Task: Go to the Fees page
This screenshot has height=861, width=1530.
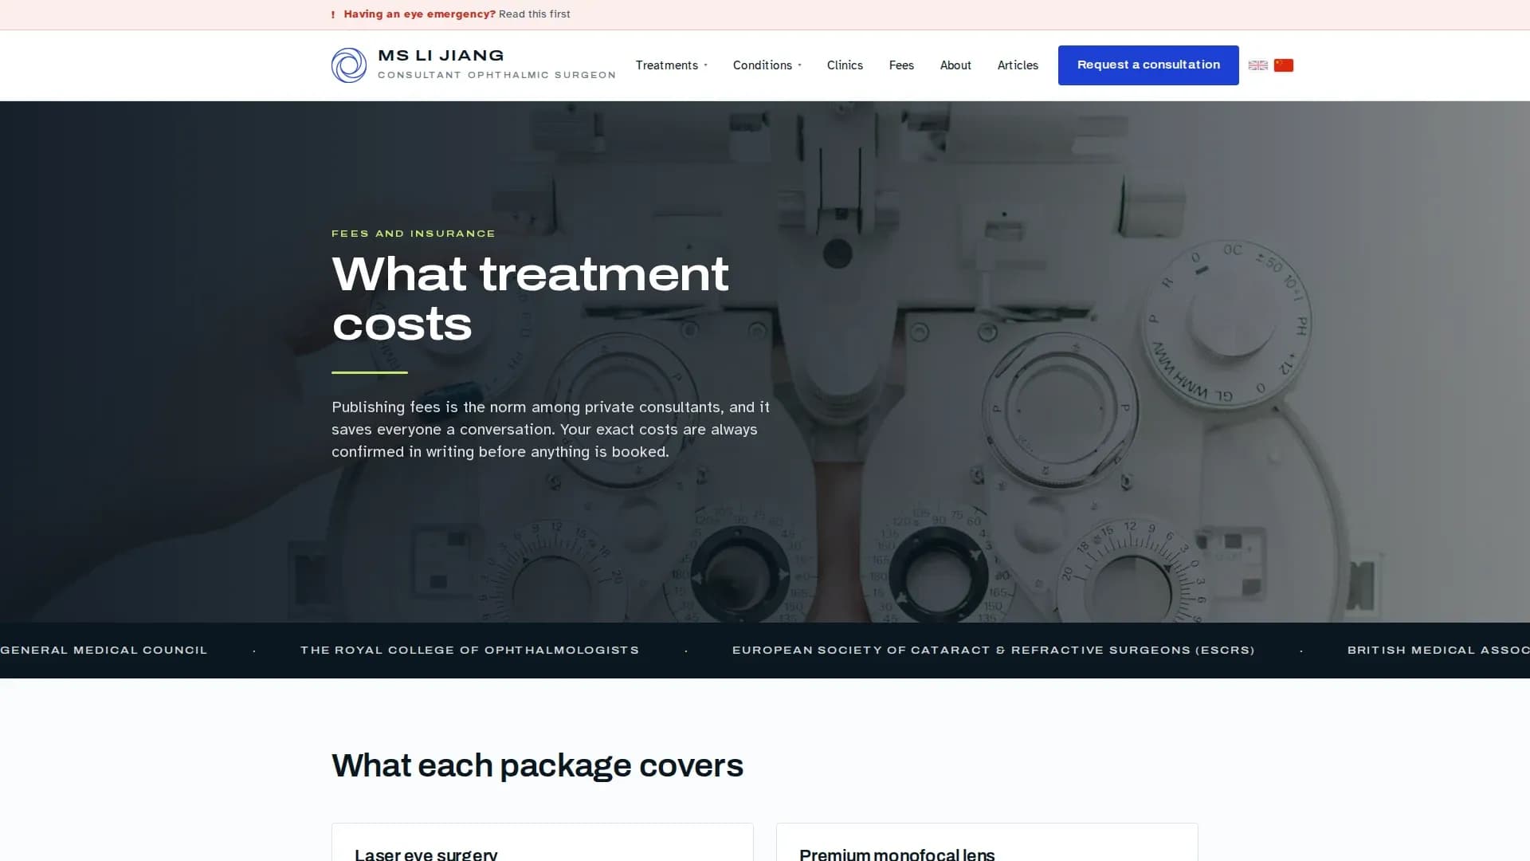Action: tap(901, 65)
